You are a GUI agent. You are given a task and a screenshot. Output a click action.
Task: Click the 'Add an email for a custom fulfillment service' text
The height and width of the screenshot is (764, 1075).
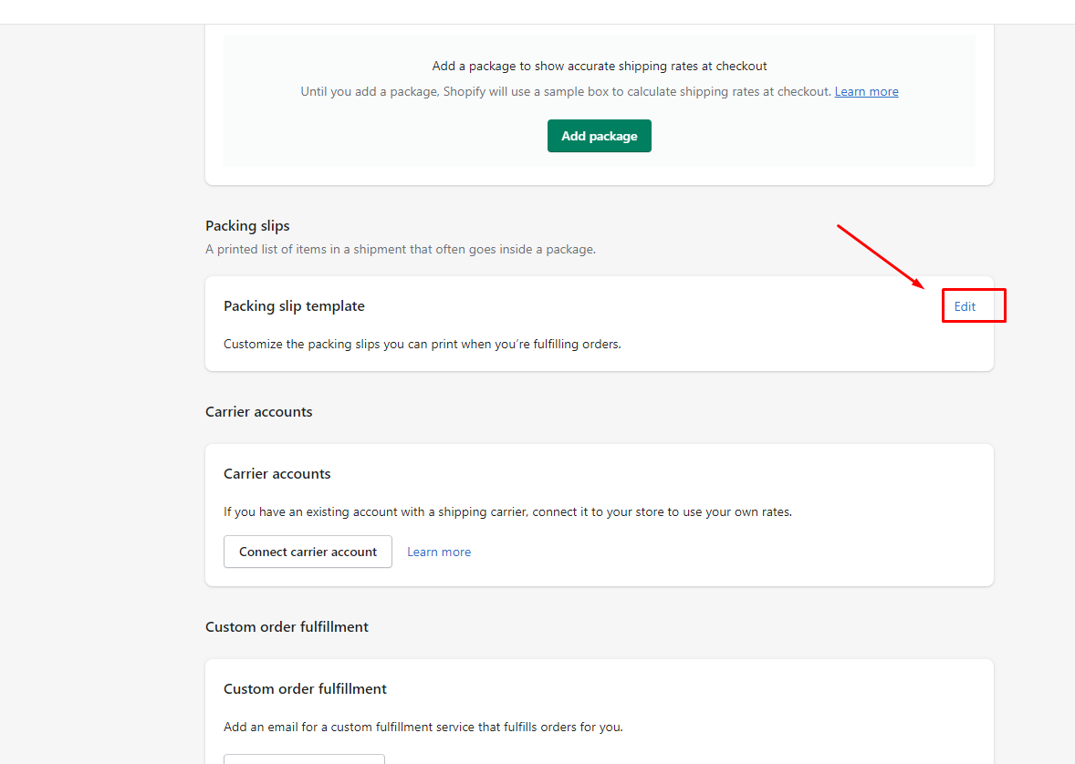coord(423,727)
